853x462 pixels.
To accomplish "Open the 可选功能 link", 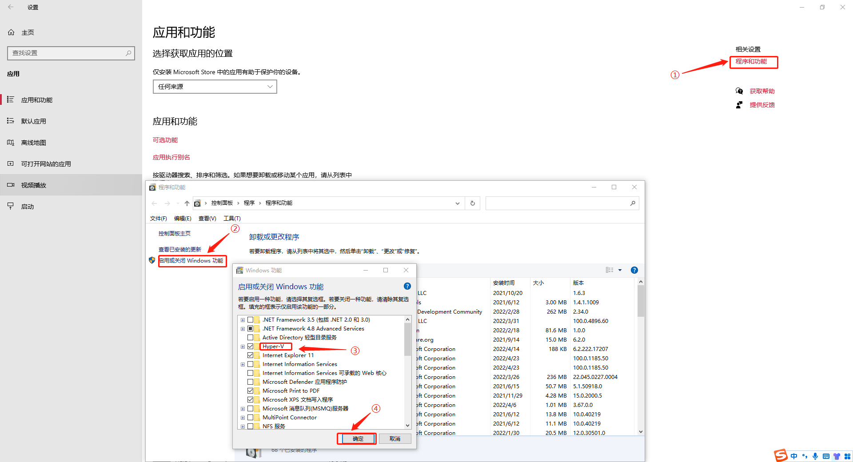I will (165, 139).
